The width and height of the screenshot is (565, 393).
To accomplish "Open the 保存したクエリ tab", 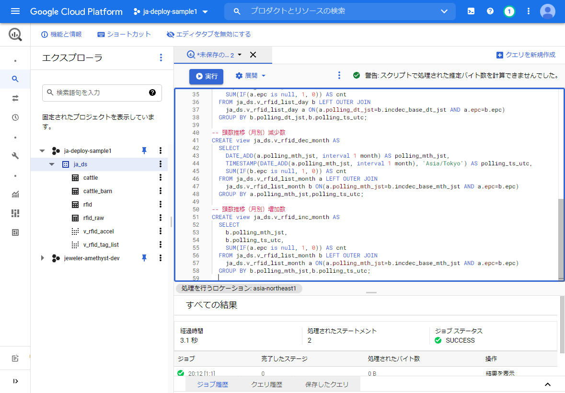I will 326,384.
